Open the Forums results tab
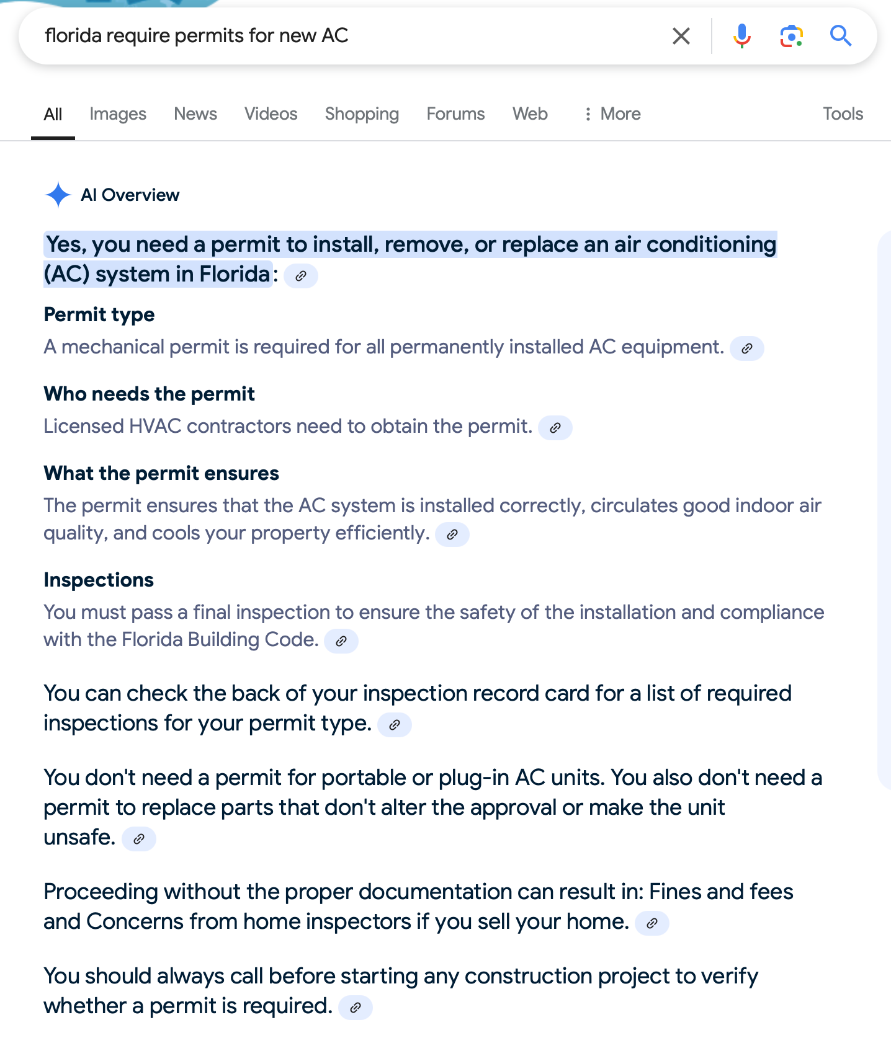 455,113
